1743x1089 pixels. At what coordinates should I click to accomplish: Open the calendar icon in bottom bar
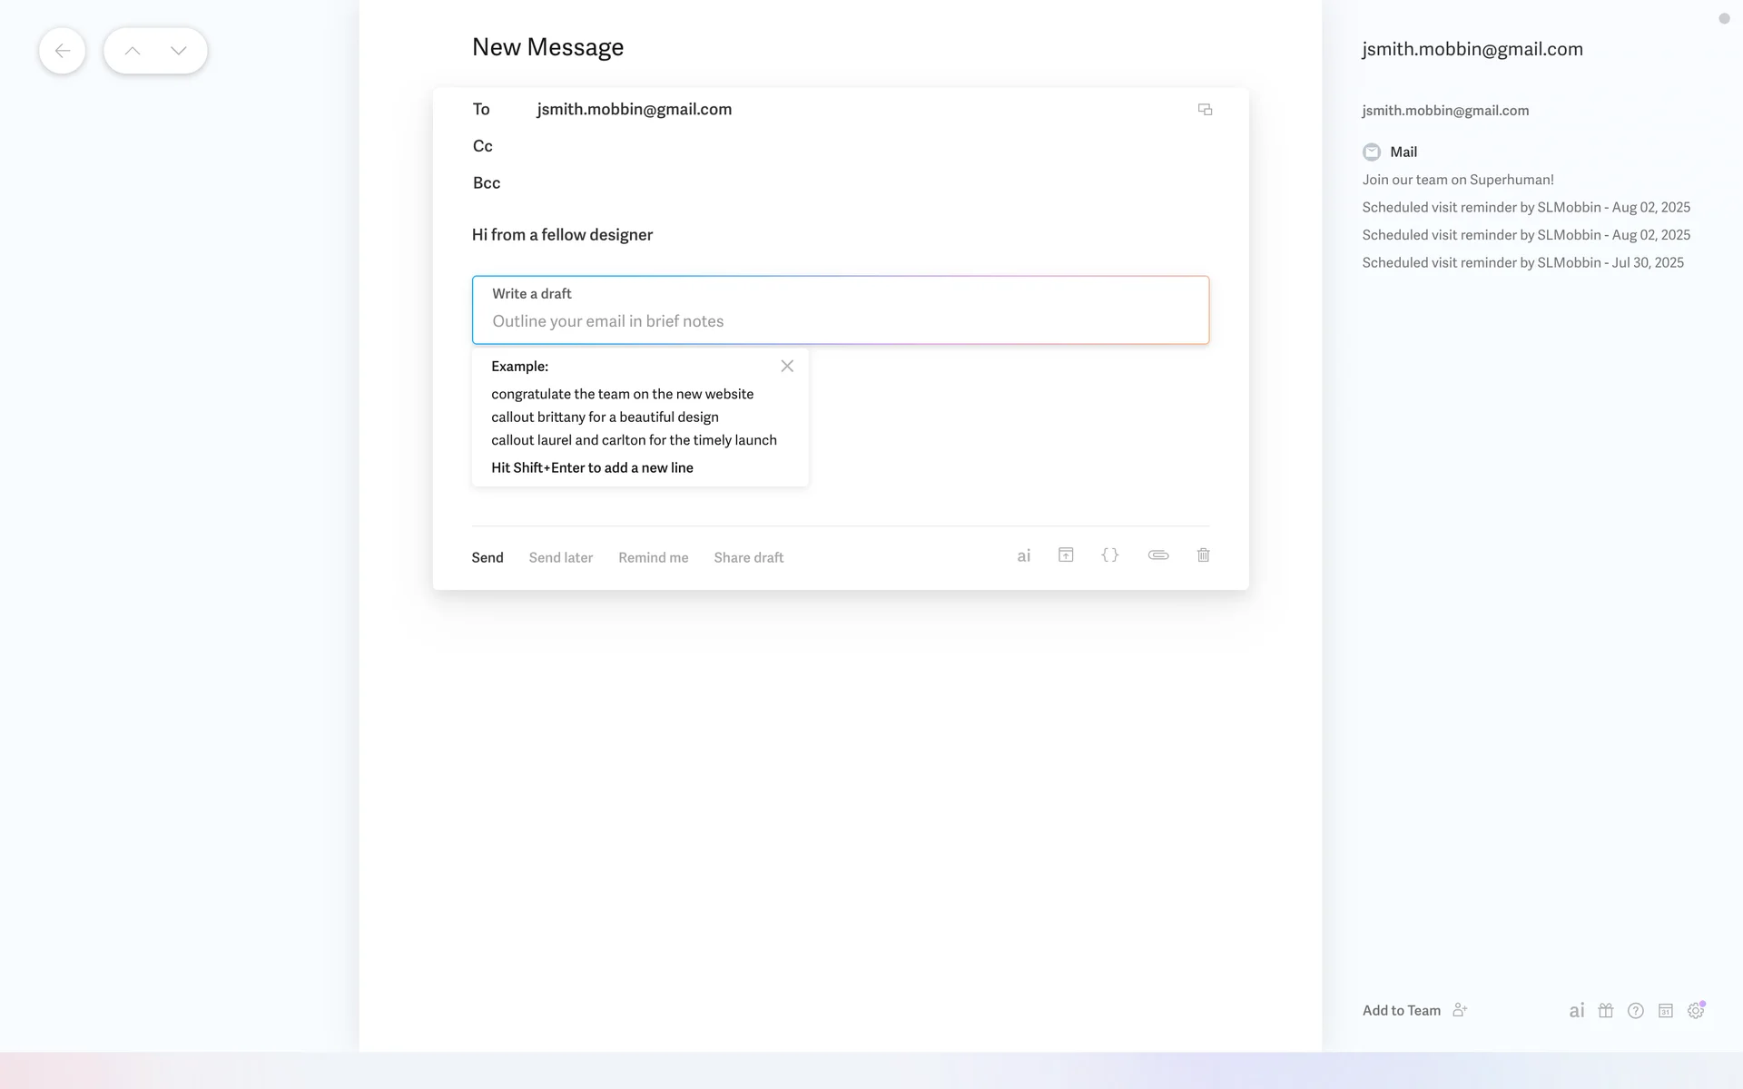click(1665, 1011)
